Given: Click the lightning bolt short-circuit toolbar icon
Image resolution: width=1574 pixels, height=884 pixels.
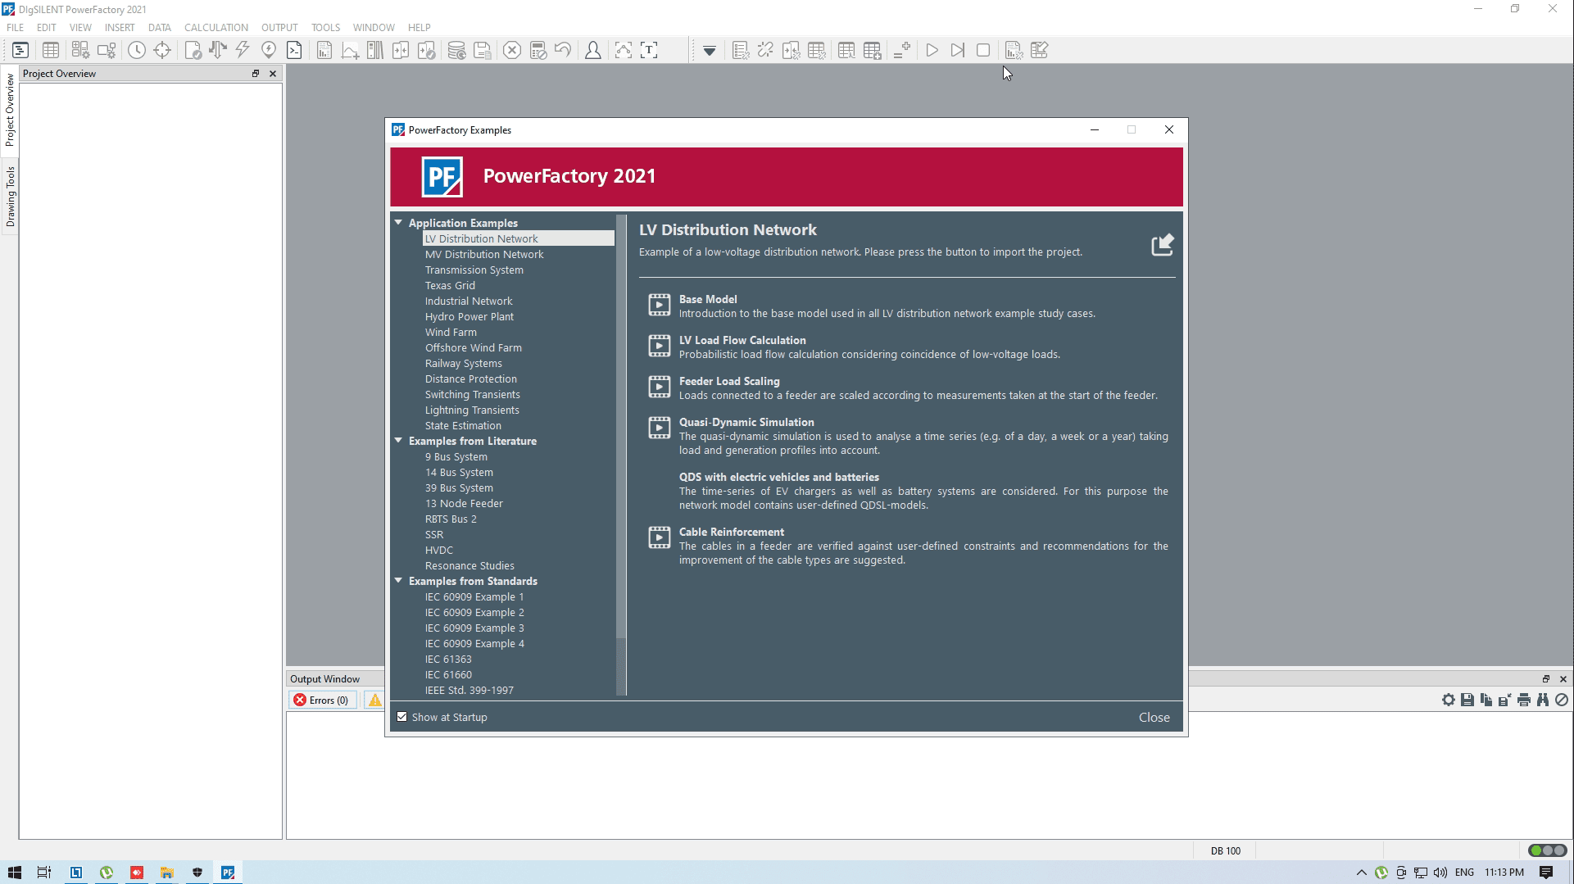Looking at the screenshot, I should coord(243,50).
